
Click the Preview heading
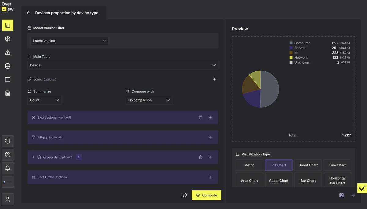pos(240,29)
